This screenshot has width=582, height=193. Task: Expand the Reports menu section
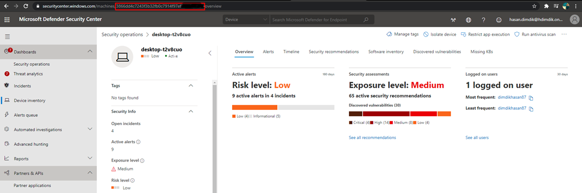[90, 158]
